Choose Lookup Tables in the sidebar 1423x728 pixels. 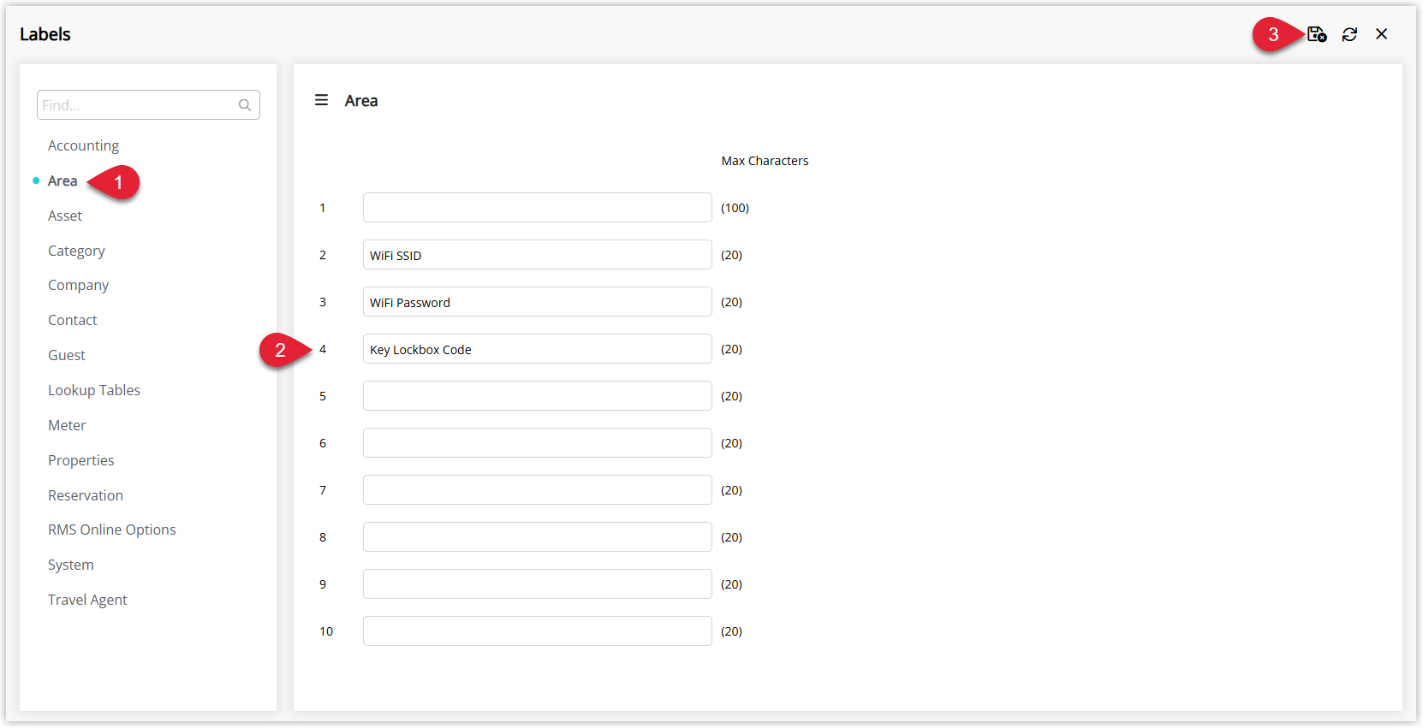tap(94, 390)
